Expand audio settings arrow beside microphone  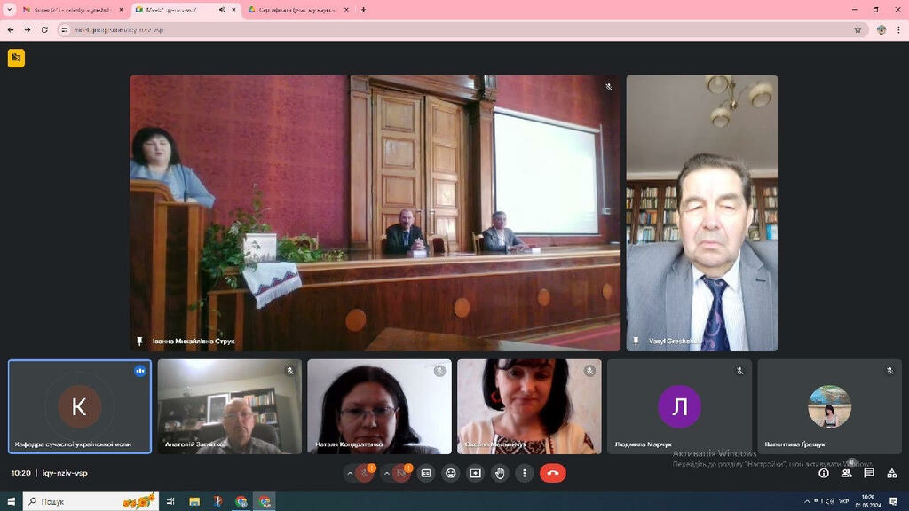tap(350, 474)
